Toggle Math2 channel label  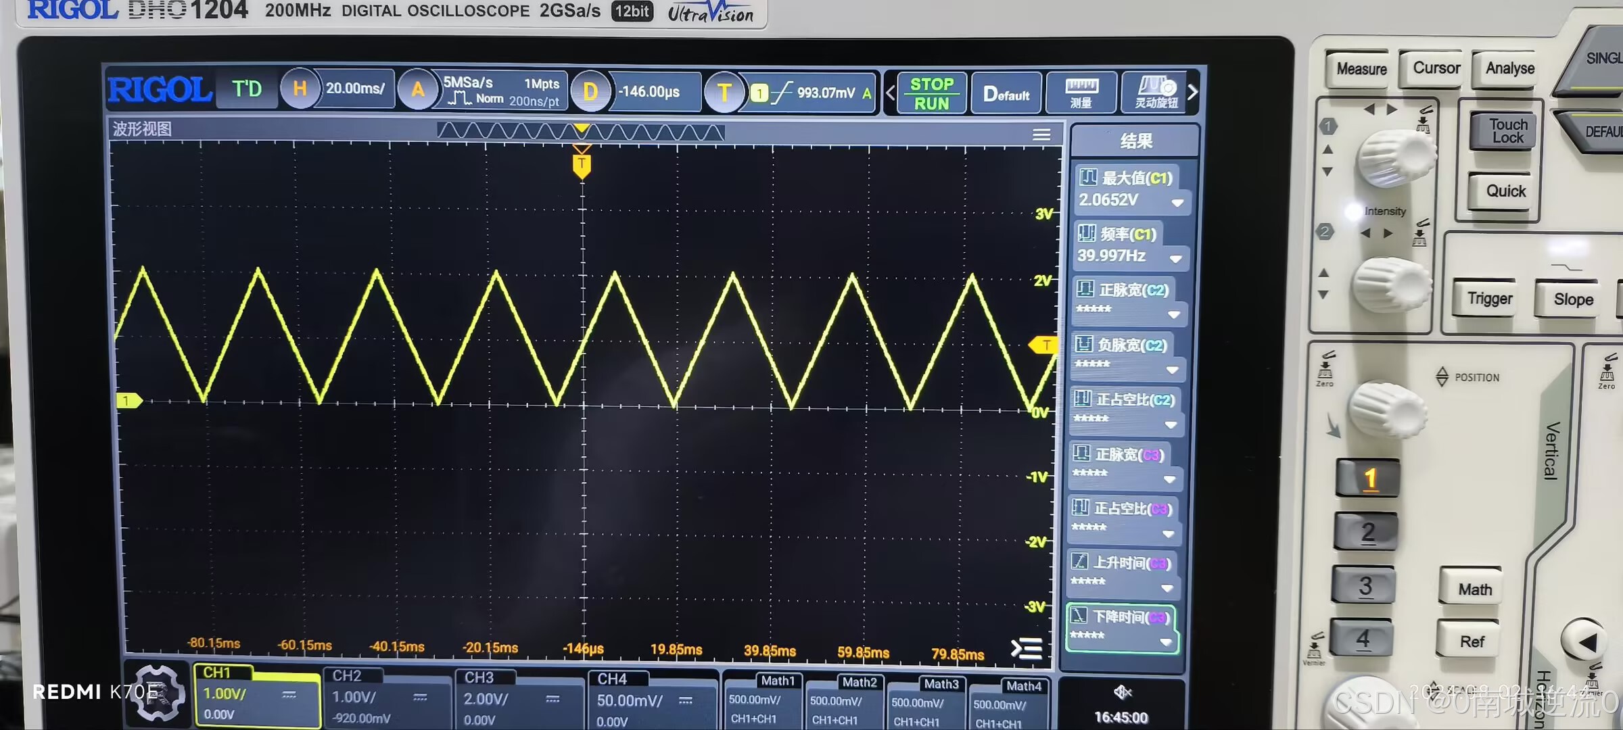(x=860, y=683)
